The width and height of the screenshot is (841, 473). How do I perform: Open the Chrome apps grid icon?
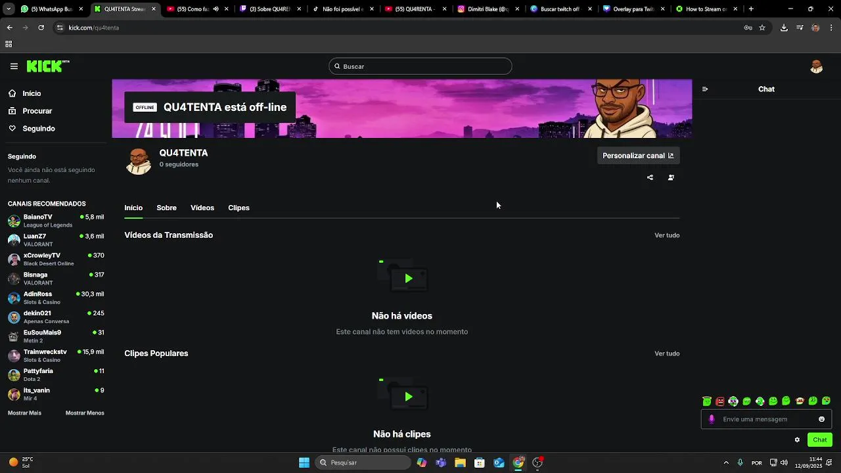pyautogui.click(x=9, y=44)
